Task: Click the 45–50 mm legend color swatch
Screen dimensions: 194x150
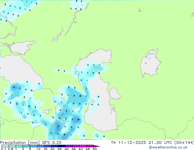Action: click(x=90, y=146)
